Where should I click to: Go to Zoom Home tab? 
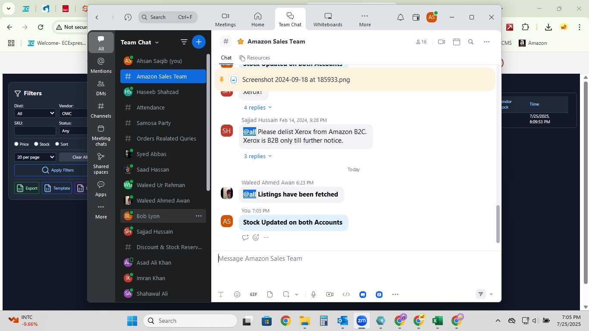(258, 19)
